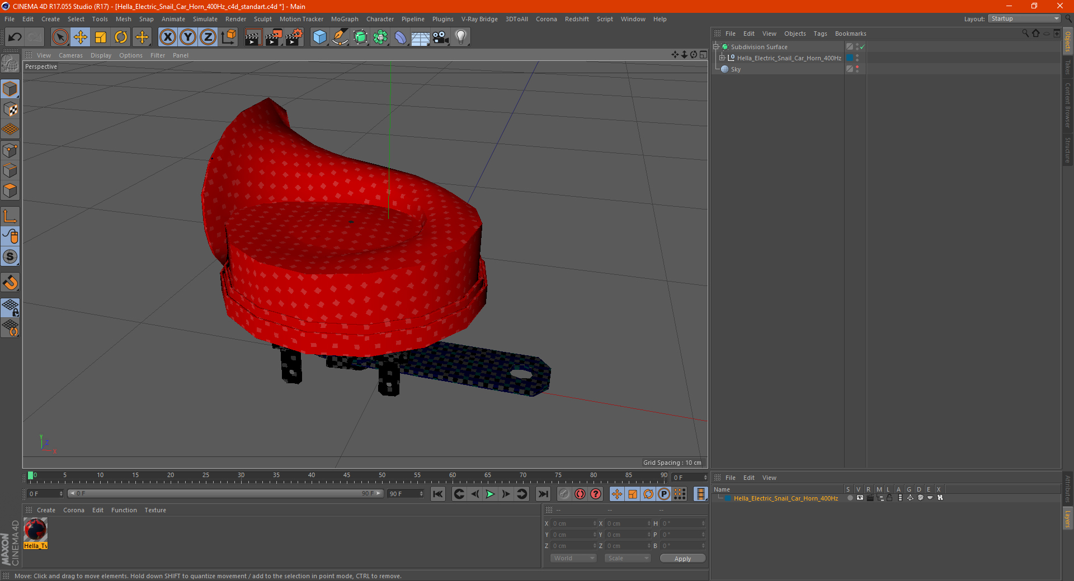Open the Simulate menu
Screen dimensions: 1074x581
pyautogui.click(x=205, y=19)
